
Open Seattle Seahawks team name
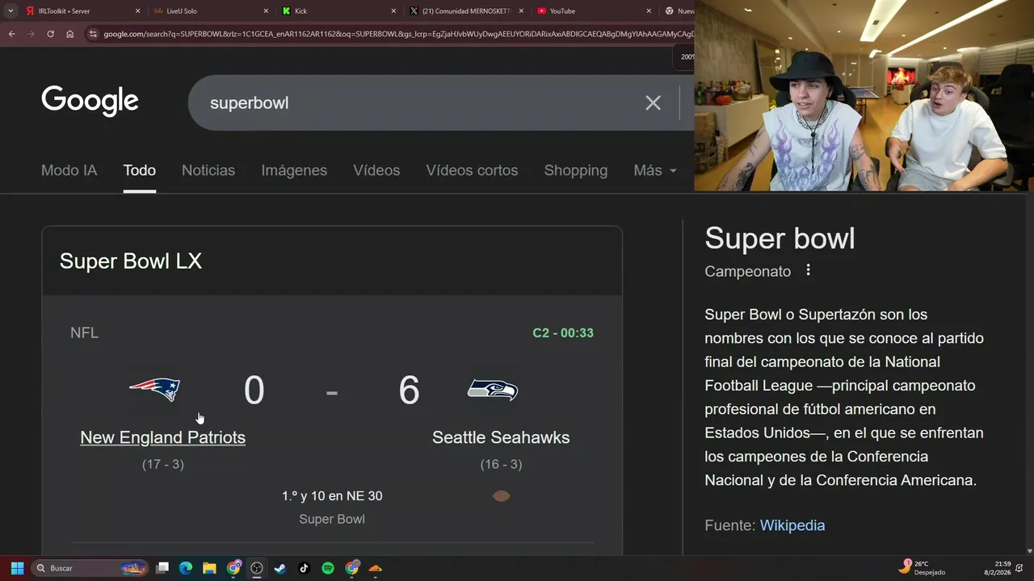(501, 437)
